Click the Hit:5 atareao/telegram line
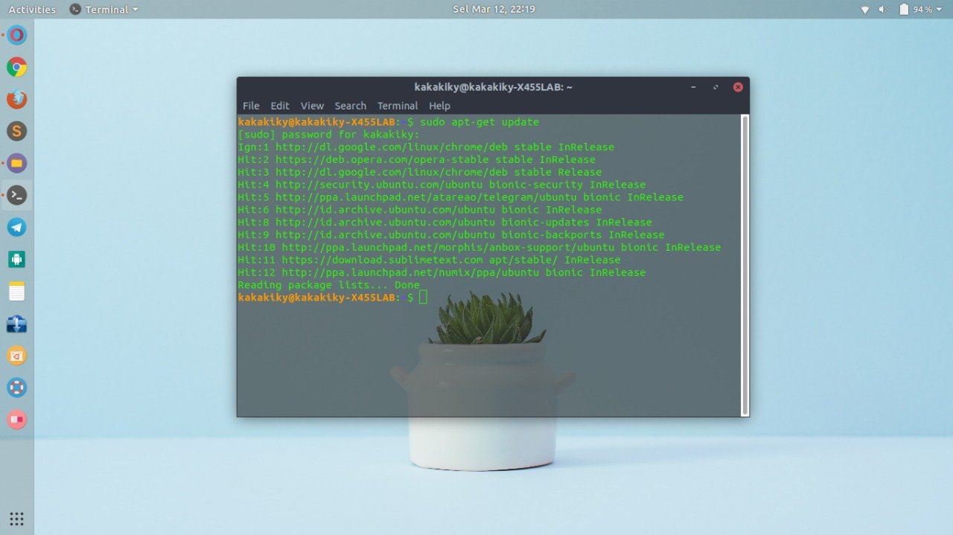Image resolution: width=953 pixels, height=535 pixels. click(460, 198)
